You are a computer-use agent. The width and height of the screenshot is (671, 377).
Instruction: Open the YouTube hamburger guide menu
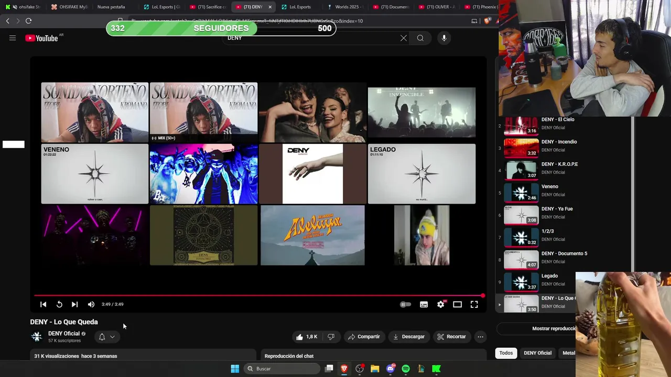[13, 38]
